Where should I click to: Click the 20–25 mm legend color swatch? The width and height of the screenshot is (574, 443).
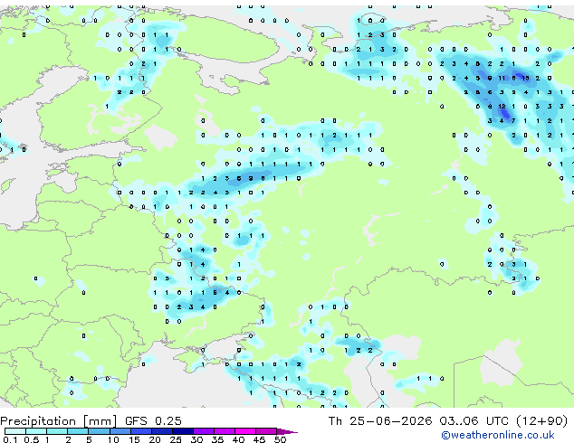pyautogui.click(x=161, y=431)
